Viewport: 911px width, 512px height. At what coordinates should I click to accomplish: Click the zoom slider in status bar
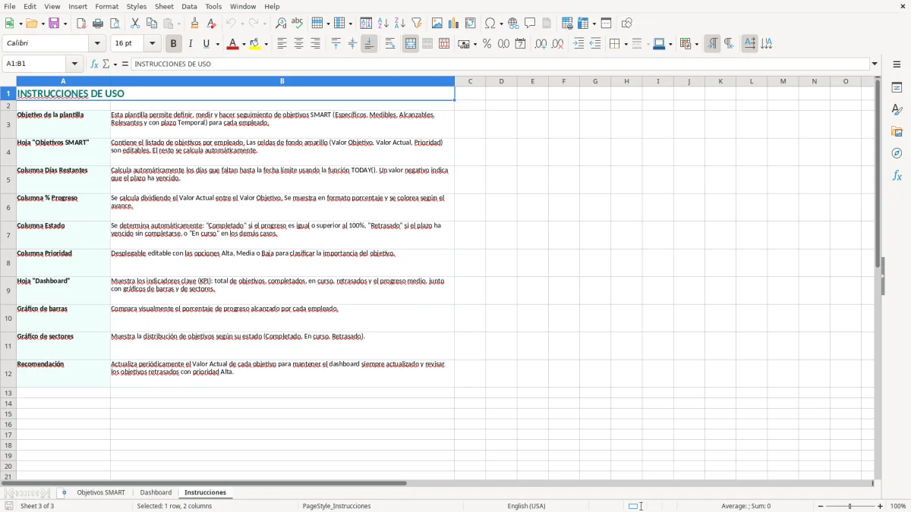point(850,506)
